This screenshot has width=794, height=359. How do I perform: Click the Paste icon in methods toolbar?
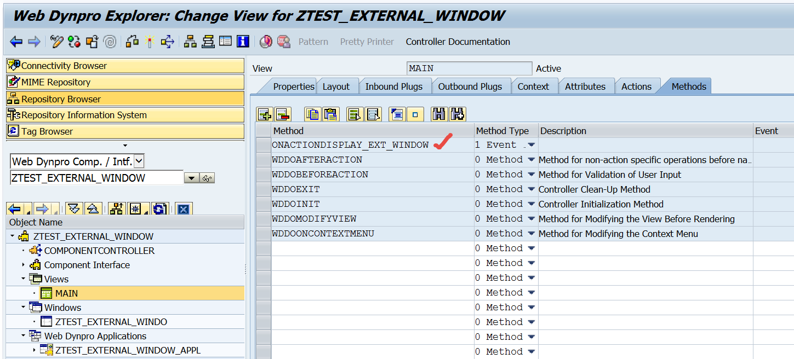[330, 114]
